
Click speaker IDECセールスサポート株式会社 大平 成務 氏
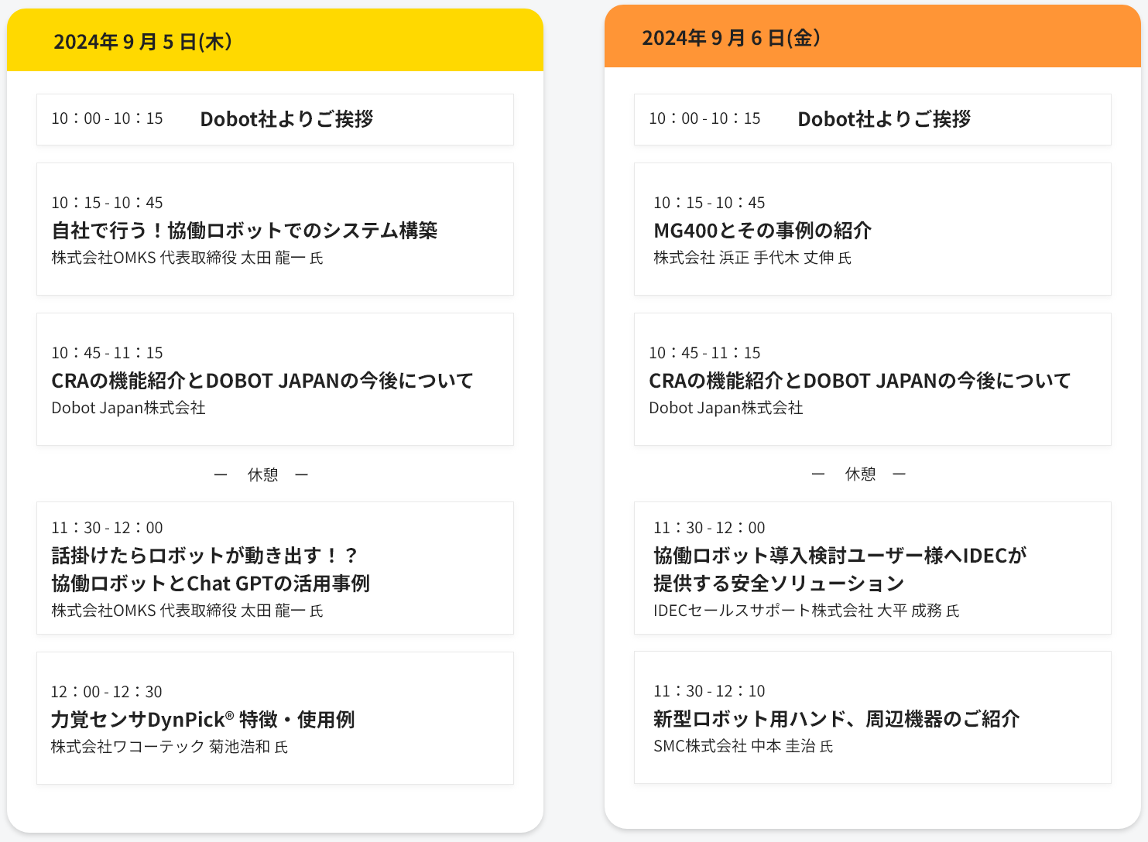pyautogui.click(x=807, y=611)
